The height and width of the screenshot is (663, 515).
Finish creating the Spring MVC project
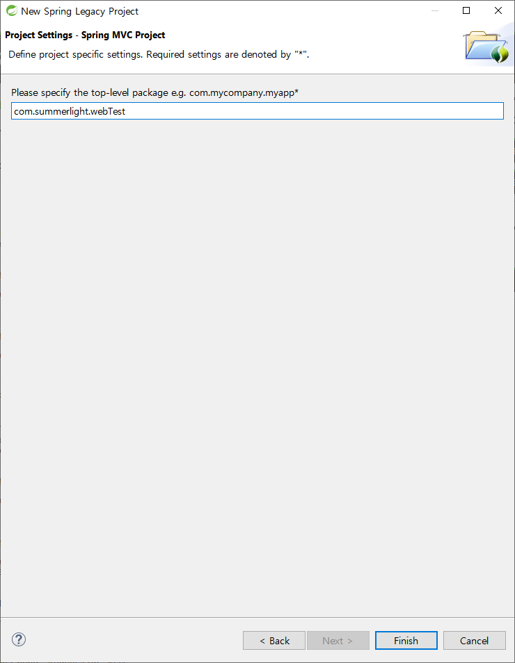(406, 641)
